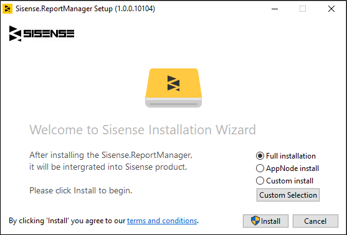
Task: Close the Sisense setup window
Action: 331,9
